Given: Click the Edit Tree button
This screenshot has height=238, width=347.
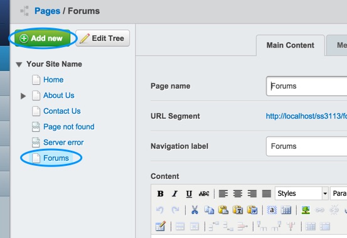Looking at the screenshot, I should 102,38.
